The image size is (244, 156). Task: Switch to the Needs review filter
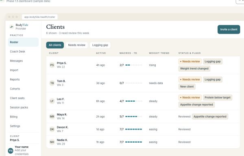77,45
